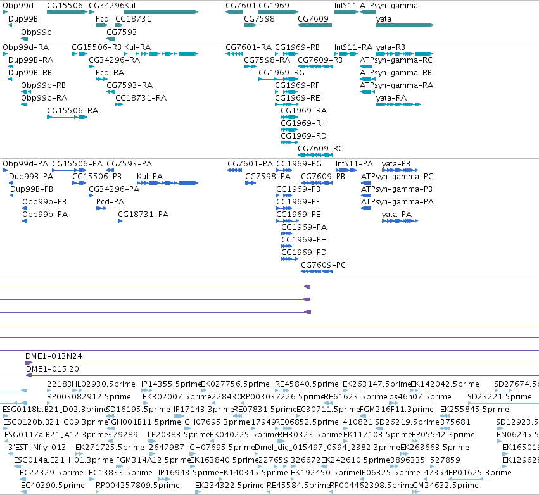Viewport: 539px width, 495px height.
Task: Click the ATPsyn-gamma gene label
Action: 389,6
